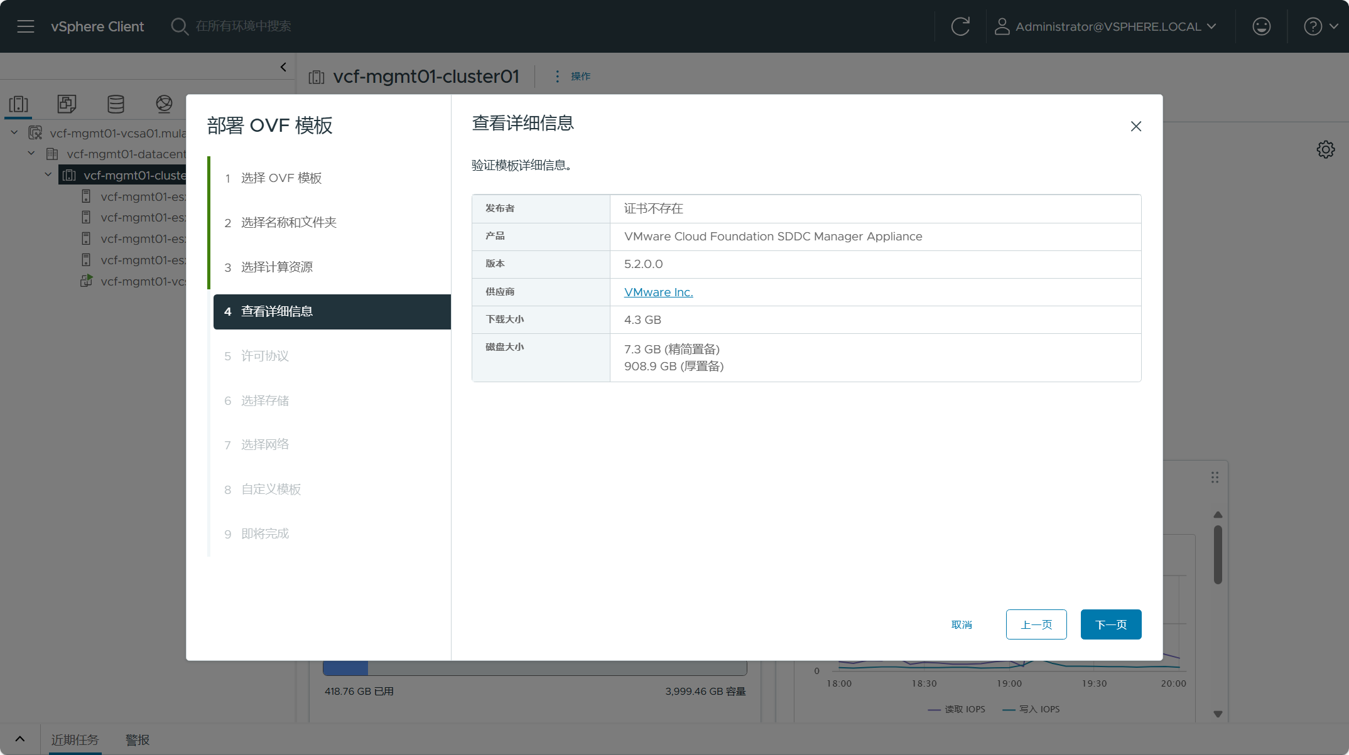1349x755 pixels.
Task: Click the 3,999.46 GB 容量 label
Action: 706,692
